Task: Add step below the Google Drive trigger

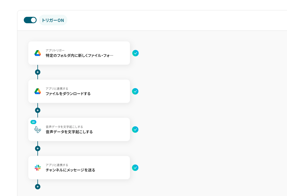Action: coord(38,72)
